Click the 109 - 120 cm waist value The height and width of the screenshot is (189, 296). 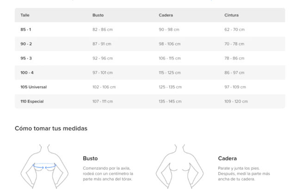[x=236, y=101]
